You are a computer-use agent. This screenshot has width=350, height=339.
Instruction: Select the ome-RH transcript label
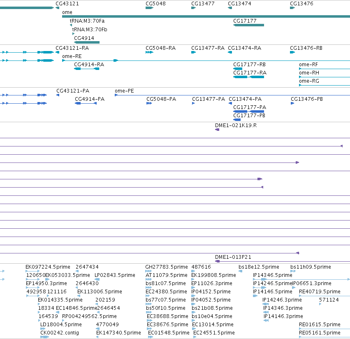(309, 73)
